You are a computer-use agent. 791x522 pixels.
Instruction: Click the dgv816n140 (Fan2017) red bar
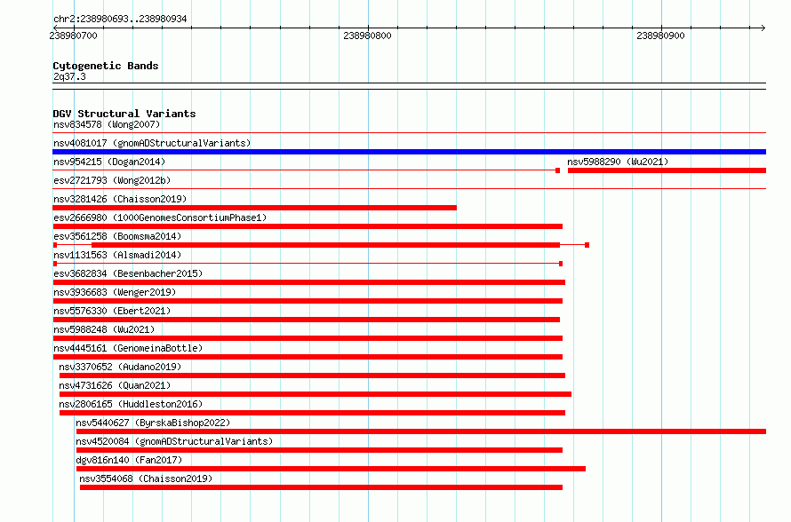pyautogui.click(x=331, y=469)
